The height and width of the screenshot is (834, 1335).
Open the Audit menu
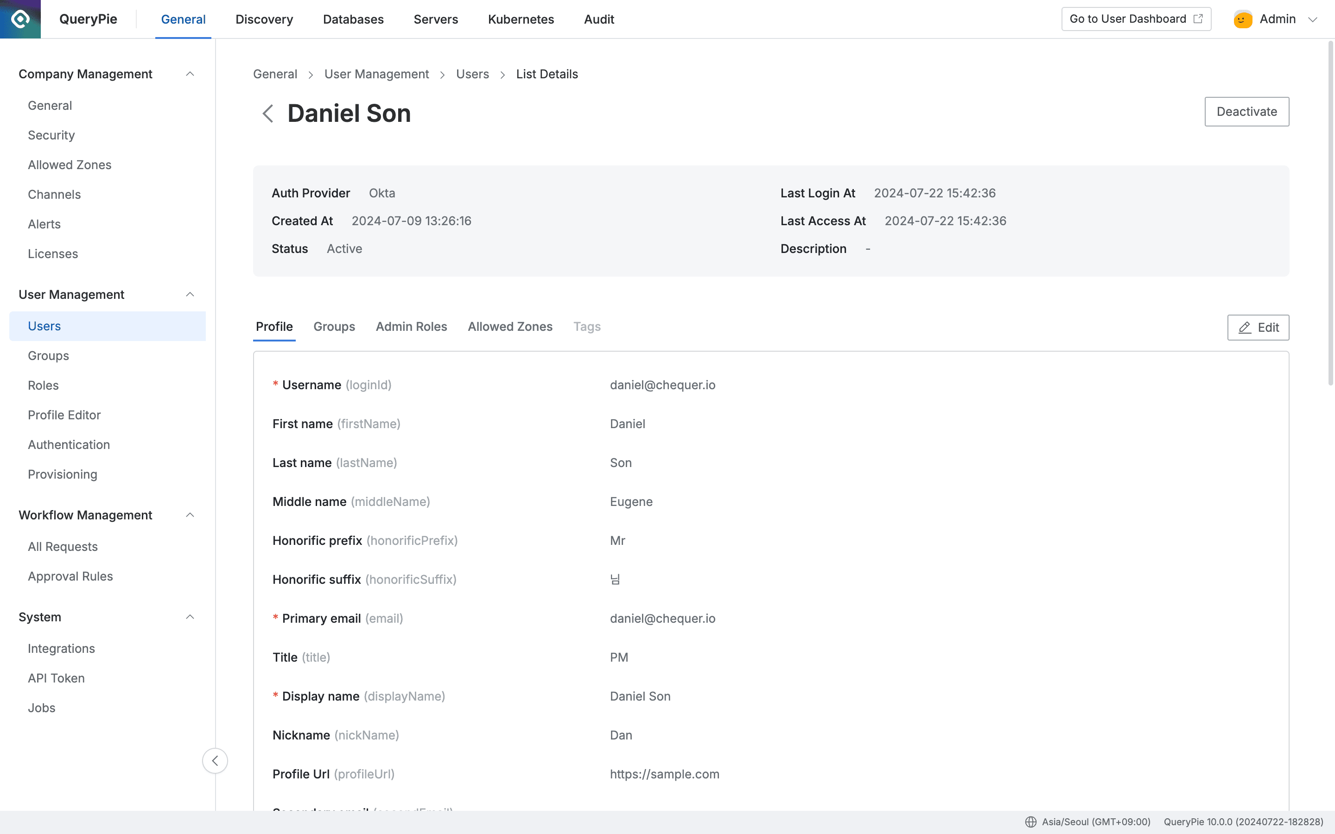[598, 19]
